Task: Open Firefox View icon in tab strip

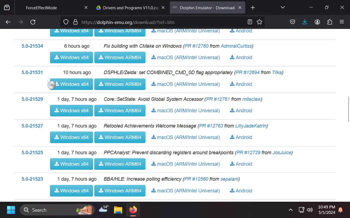Action: pos(7,8)
